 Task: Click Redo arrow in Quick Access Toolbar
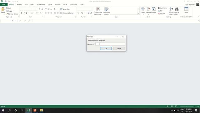tap(13, 1)
